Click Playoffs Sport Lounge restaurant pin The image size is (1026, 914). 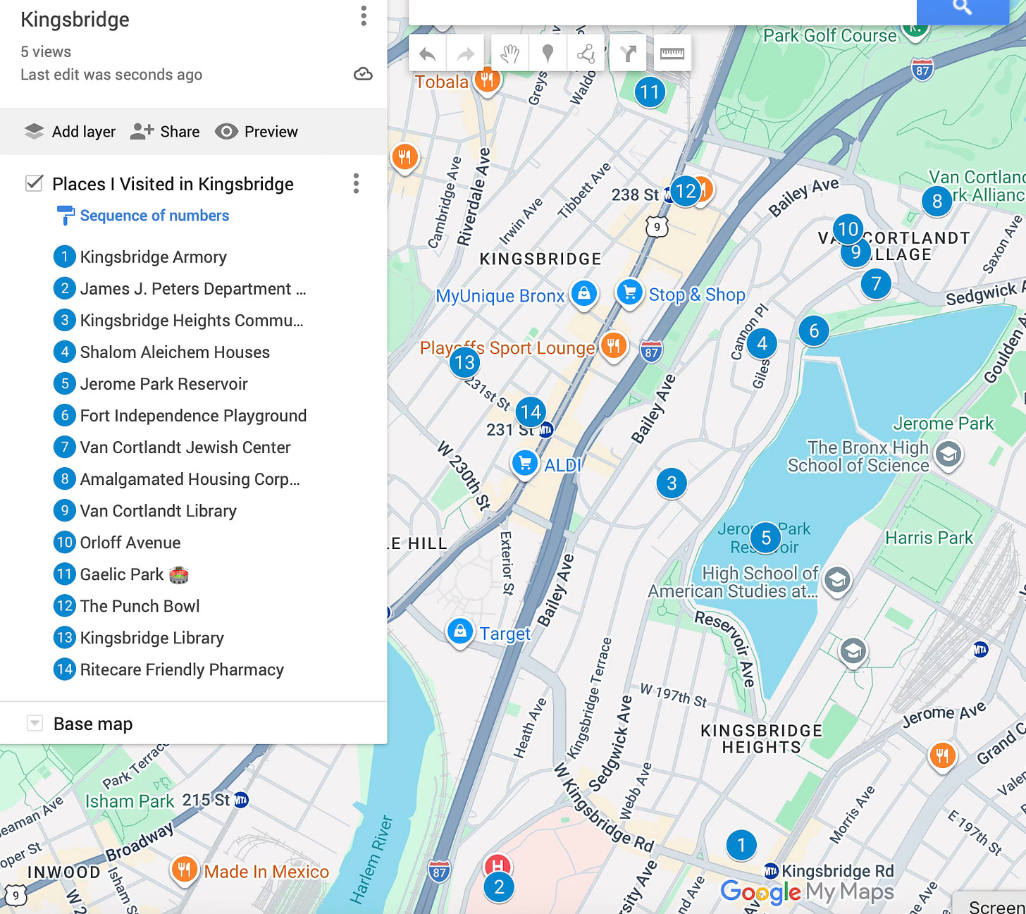614,345
